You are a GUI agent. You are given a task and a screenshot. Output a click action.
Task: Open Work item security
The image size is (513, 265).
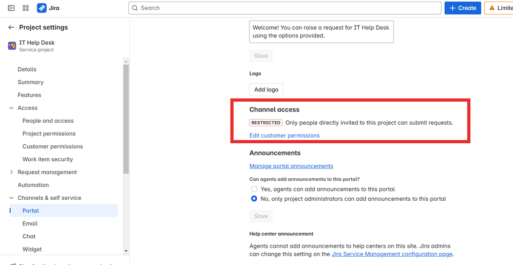[x=48, y=159]
